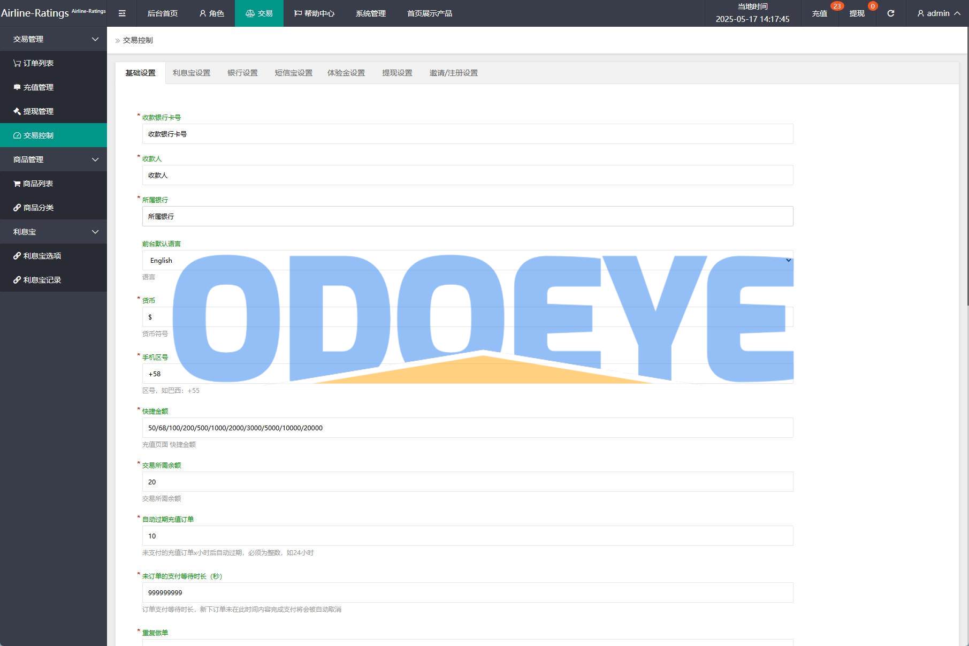Select the 基础设置 tab
Image resolution: width=969 pixels, height=646 pixels.
(140, 73)
